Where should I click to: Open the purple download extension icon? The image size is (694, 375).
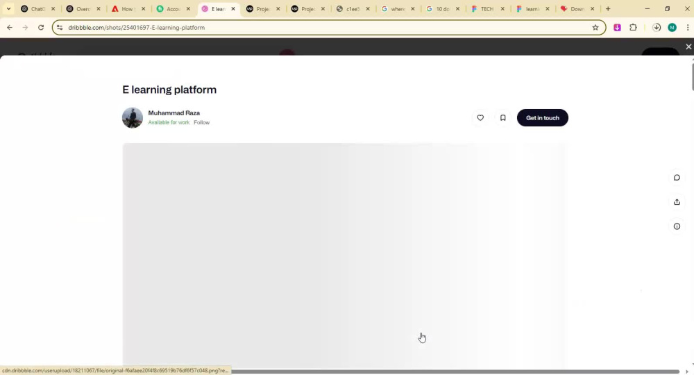coord(617,28)
